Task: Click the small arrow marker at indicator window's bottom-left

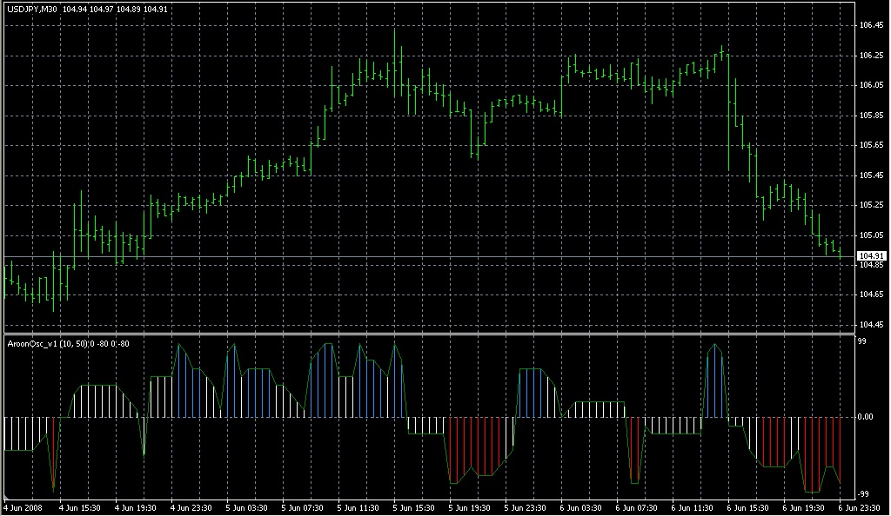Action: pyautogui.click(x=7, y=497)
